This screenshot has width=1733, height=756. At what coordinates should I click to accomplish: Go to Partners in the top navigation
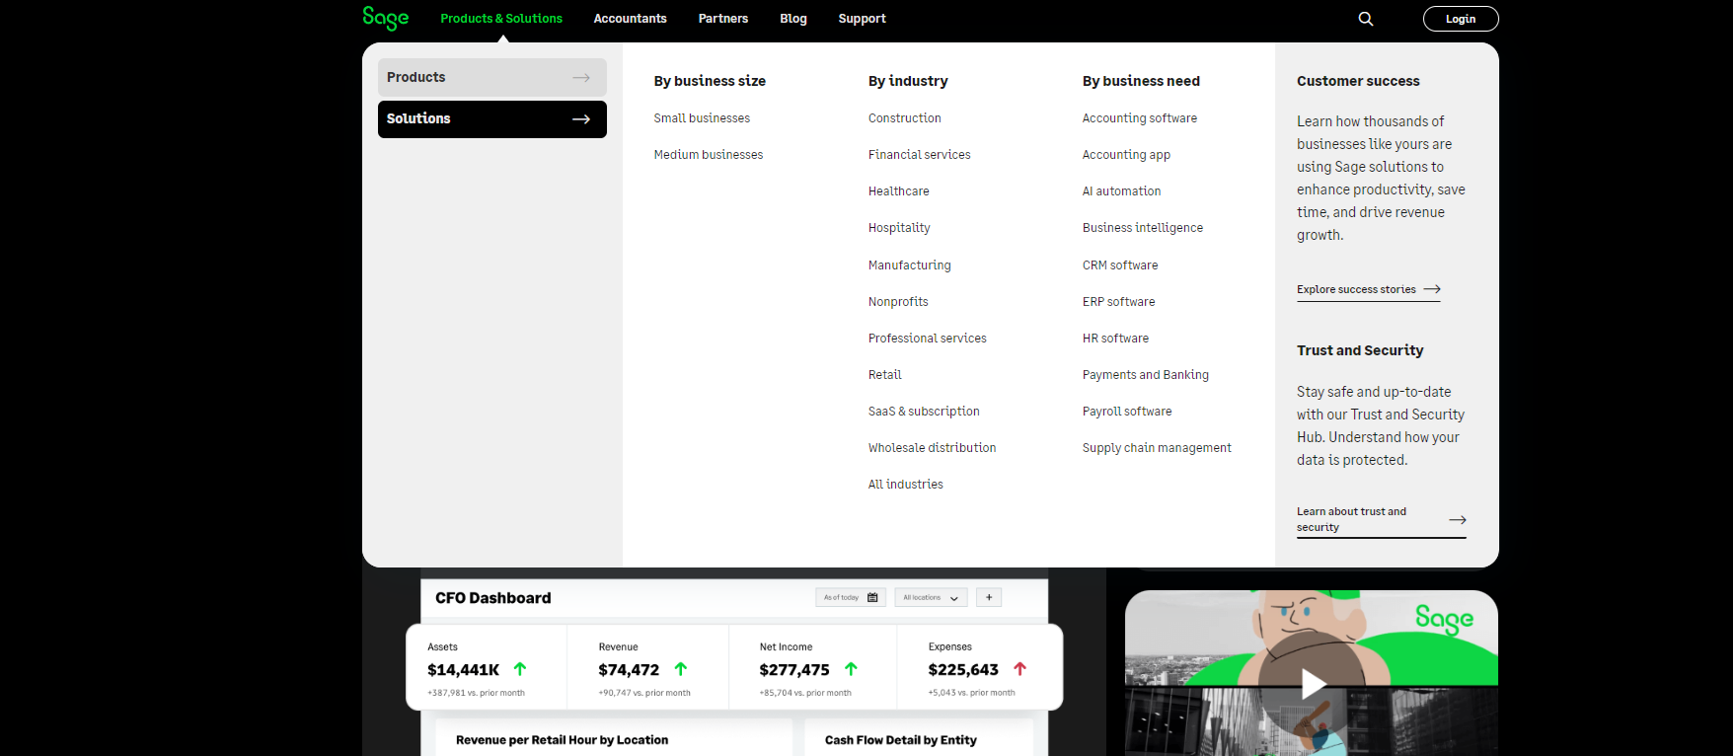723,19
